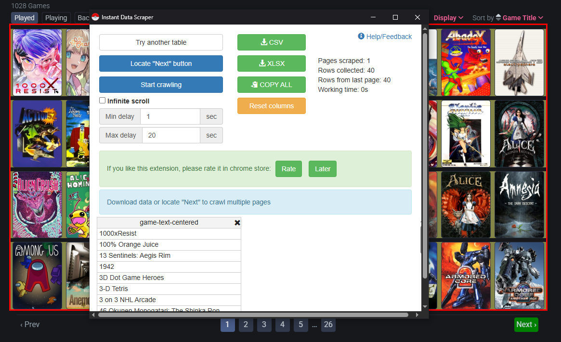Image resolution: width=561 pixels, height=342 pixels.
Task: Minimize the Instant Data Scraper window
Action: 373,17
